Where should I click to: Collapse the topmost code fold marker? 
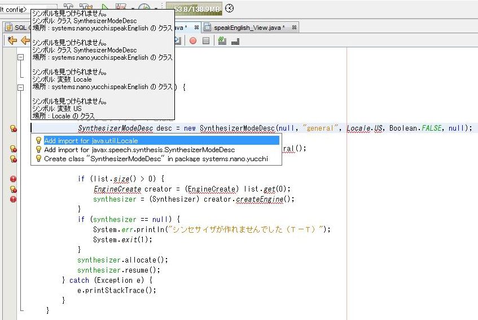pos(21,57)
